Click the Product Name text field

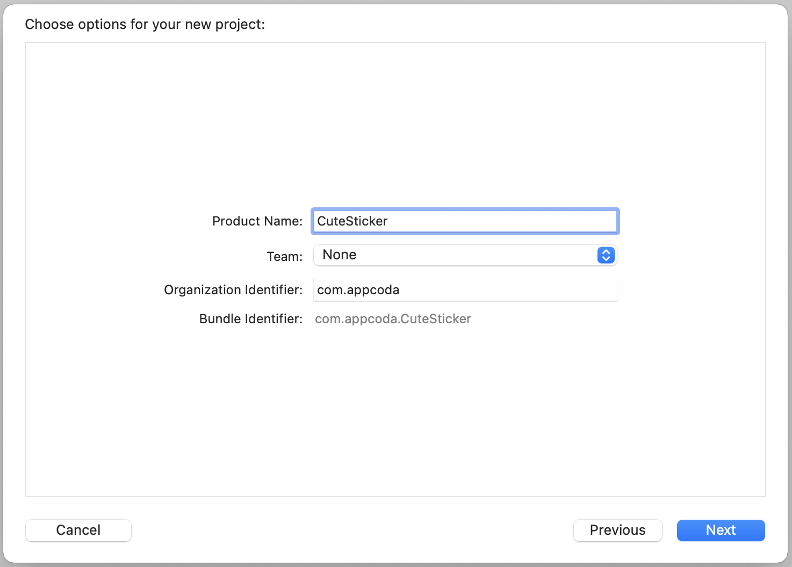click(x=465, y=221)
